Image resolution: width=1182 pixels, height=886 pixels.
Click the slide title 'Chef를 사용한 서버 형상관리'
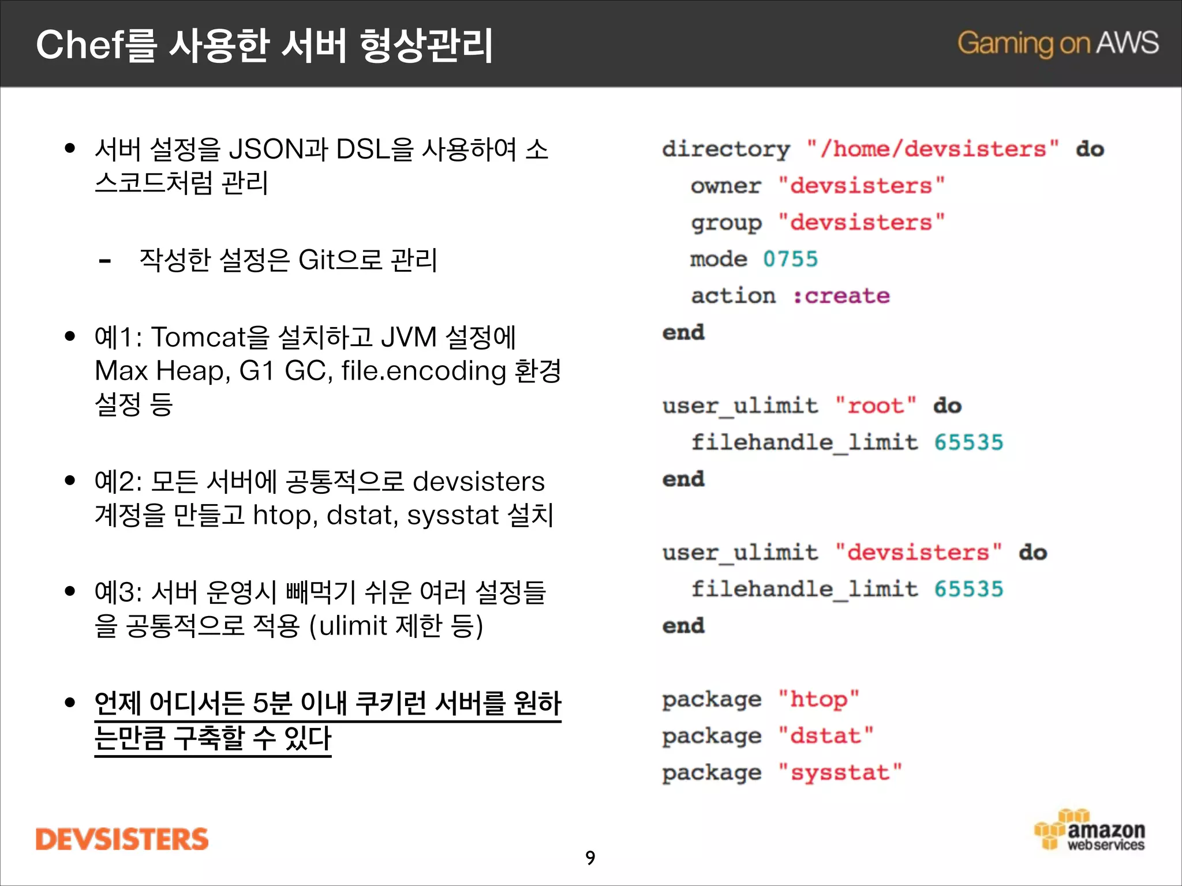pos(265,45)
